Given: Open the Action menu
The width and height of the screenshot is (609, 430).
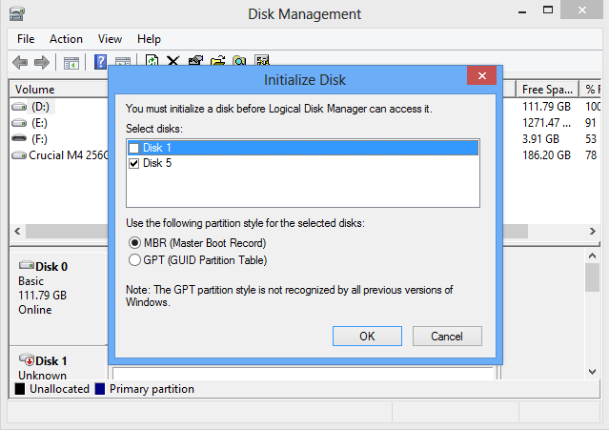Looking at the screenshot, I should point(66,39).
